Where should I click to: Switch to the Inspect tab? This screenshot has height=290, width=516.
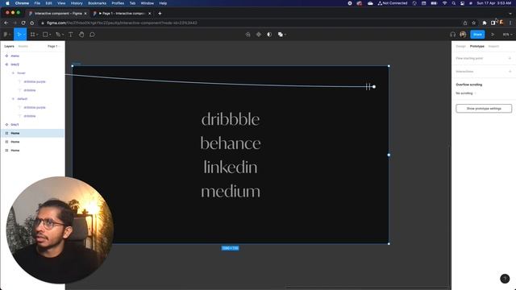tap(493, 47)
